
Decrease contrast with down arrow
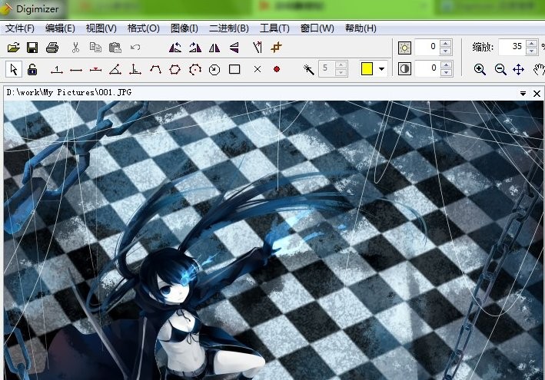446,72
